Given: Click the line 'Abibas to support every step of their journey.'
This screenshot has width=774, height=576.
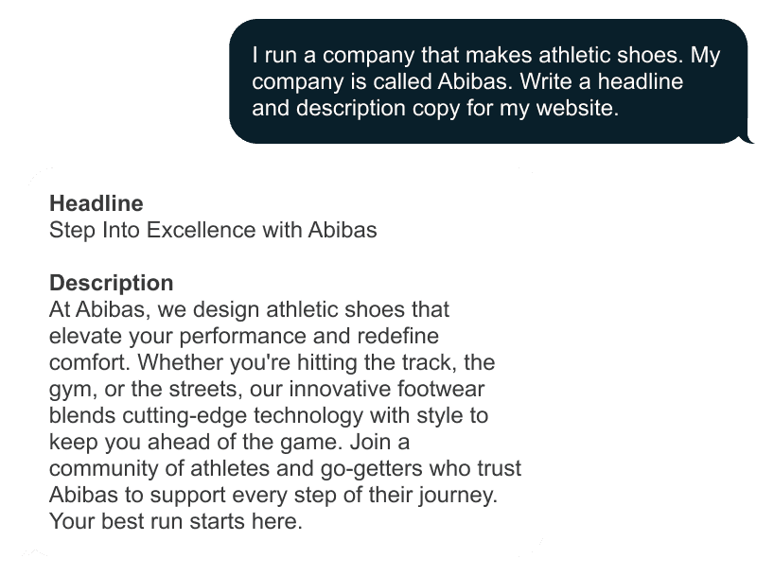Looking at the screenshot, I should click(x=273, y=495).
